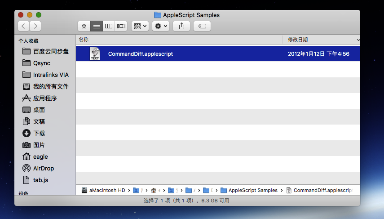Select tab.js in the sidebar
This screenshot has height=219, width=384.
pyautogui.click(x=35, y=180)
